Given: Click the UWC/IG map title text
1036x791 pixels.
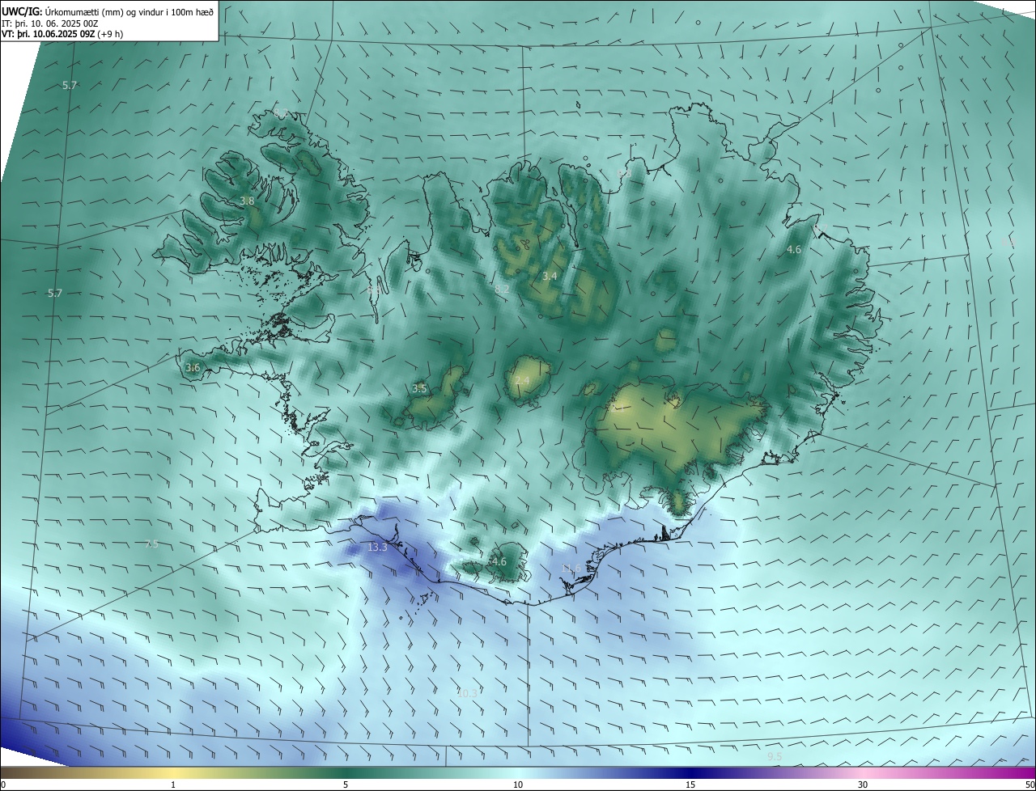Looking at the screenshot, I should (108, 11).
